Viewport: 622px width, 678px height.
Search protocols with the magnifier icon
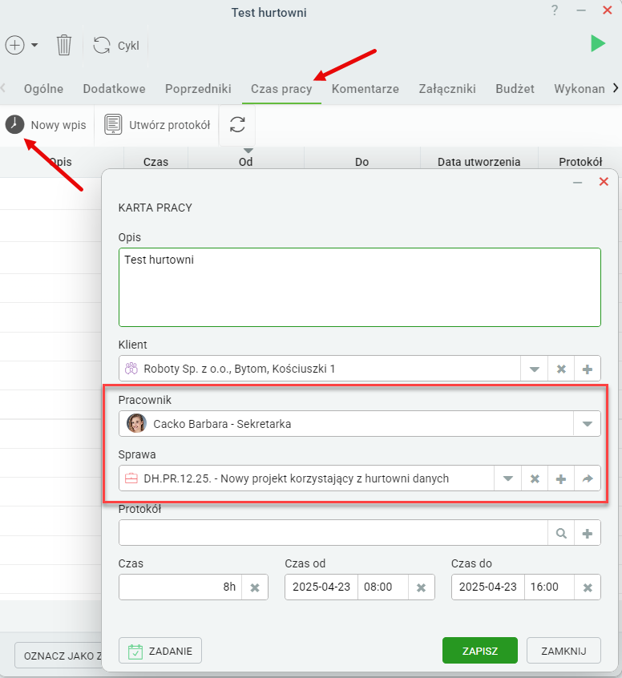[561, 533]
